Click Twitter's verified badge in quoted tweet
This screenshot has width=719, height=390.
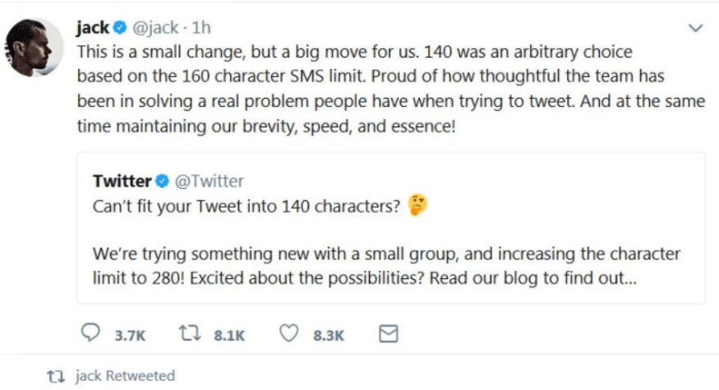click(163, 181)
